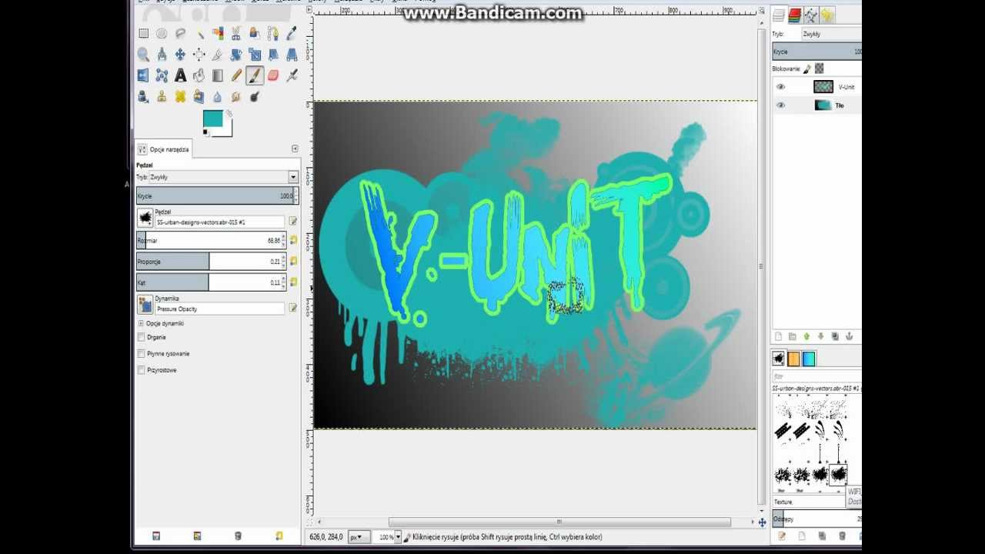Screen dimensions: 985x554
Task: Enable the Przyrostowe checkbox
Action: (141, 370)
